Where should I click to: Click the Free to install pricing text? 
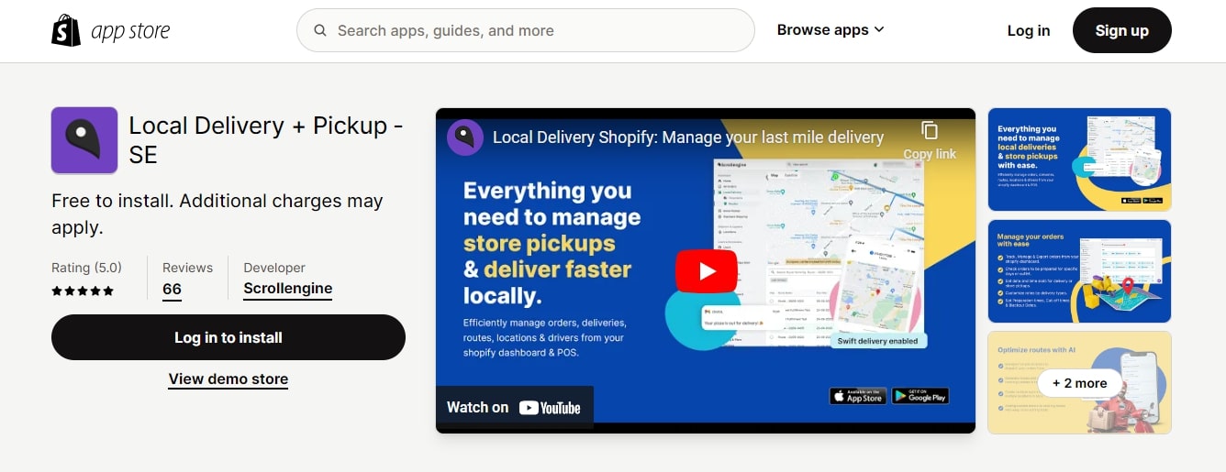click(217, 214)
